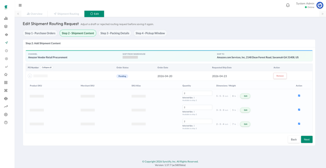Open the hamburger menu
326x168 pixels.
tap(20, 5)
